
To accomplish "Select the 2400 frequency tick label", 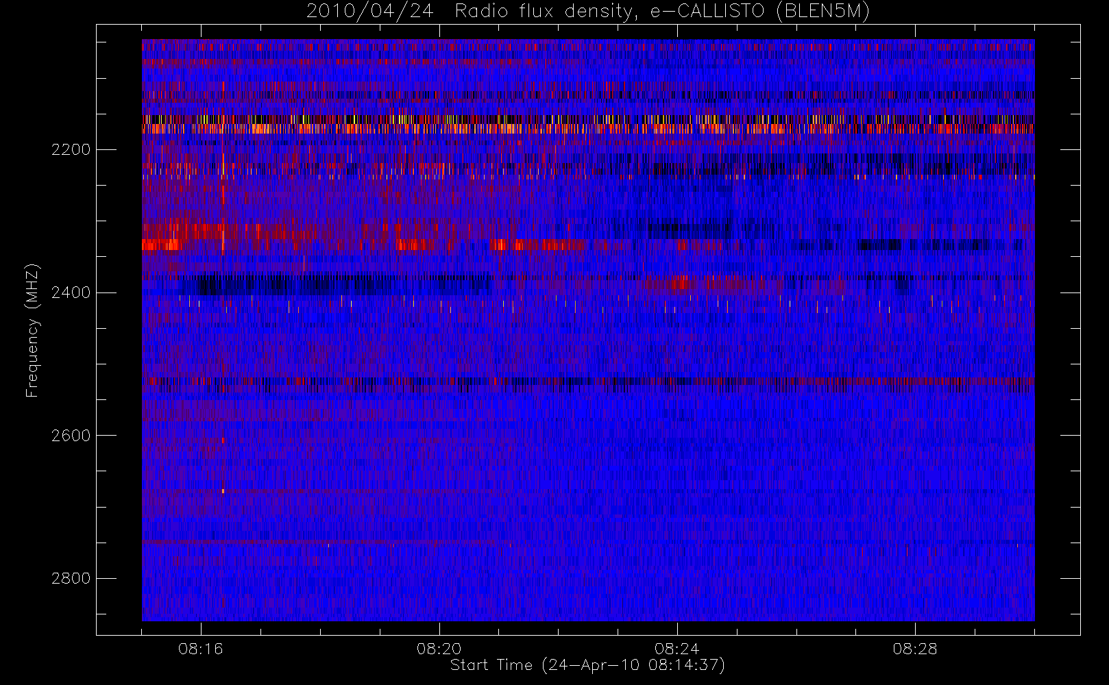I will [x=71, y=293].
